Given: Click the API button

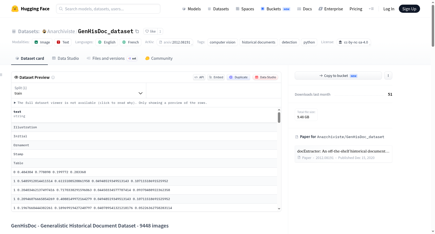Looking at the screenshot, I should pyautogui.click(x=199, y=77).
